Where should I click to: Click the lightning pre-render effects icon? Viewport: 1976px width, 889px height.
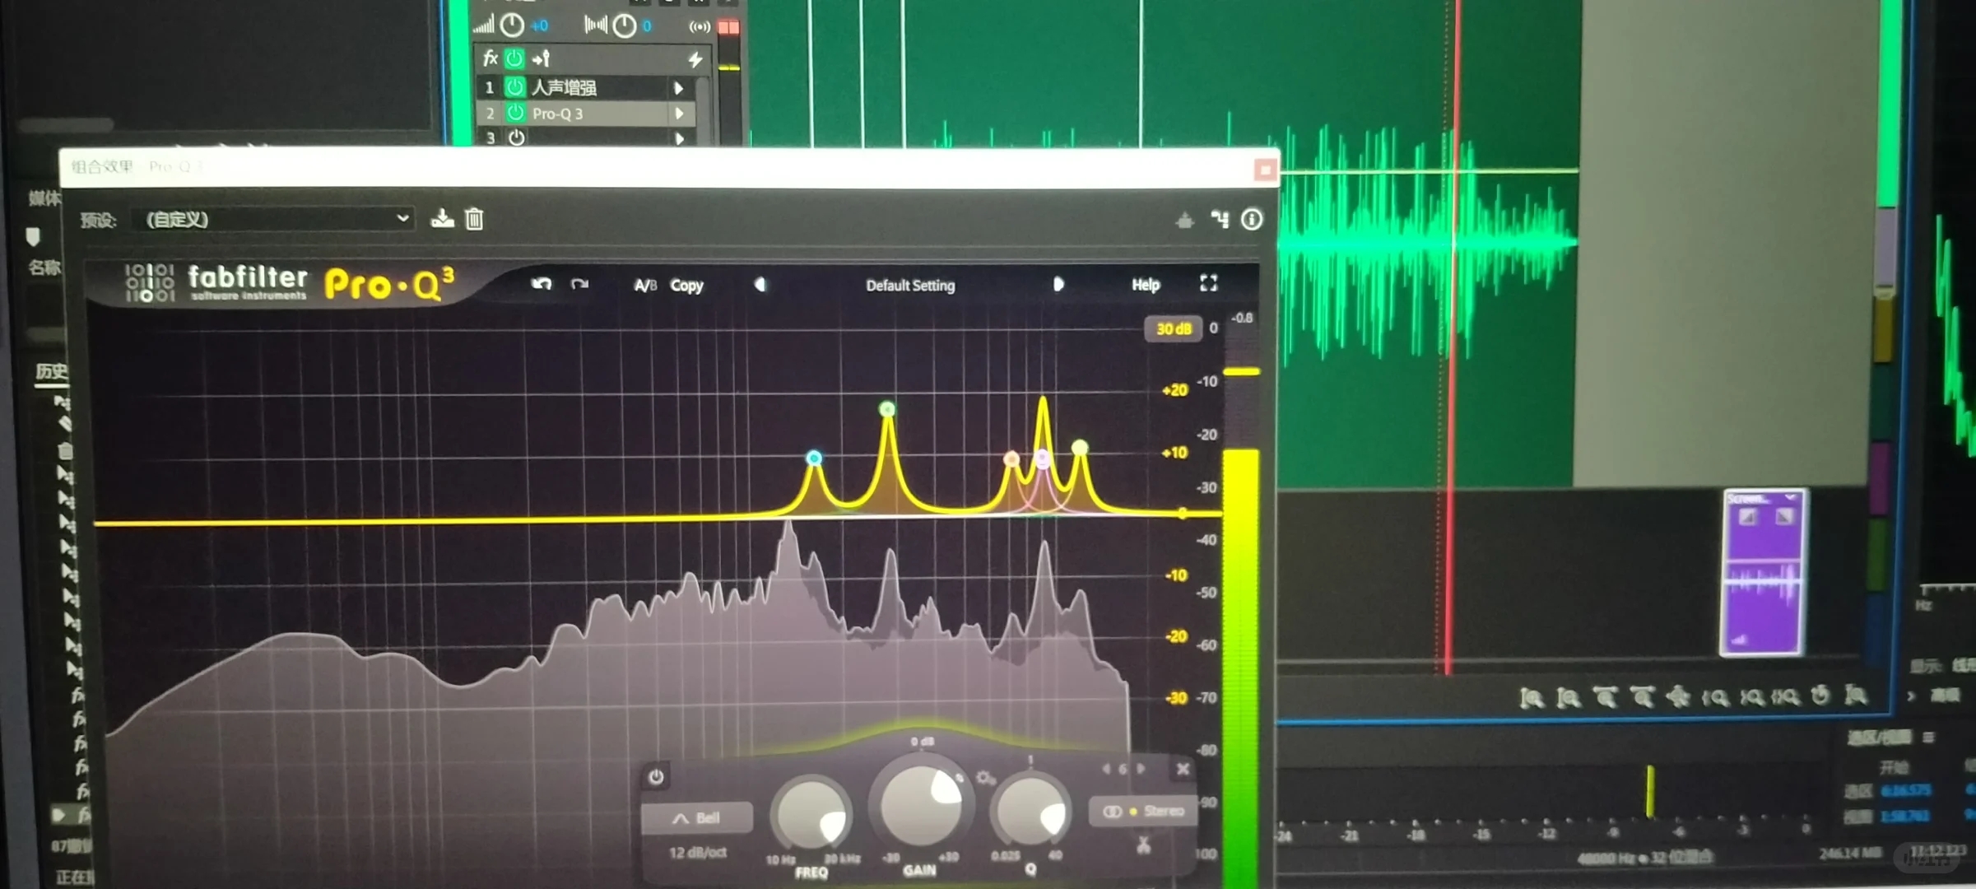point(695,58)
